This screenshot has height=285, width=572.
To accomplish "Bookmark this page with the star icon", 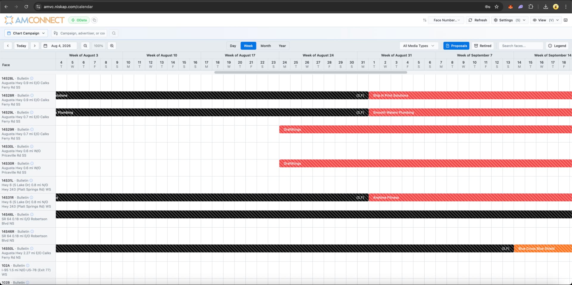I will [x=497, y=7].
